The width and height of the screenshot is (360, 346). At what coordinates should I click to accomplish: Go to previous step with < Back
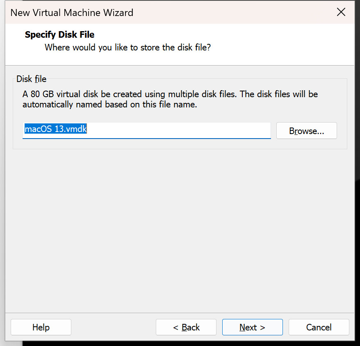pos(186,327)
